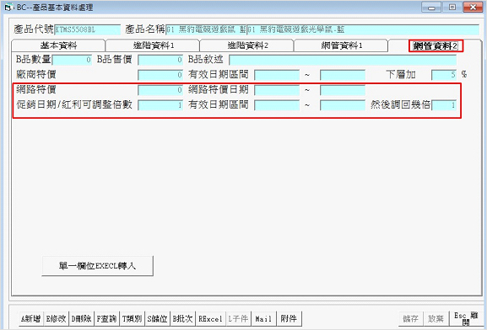Viewport: 487px width, 330px height.
Task: Click the 然後調回幾倍 field
Action: tap(444, 105)
